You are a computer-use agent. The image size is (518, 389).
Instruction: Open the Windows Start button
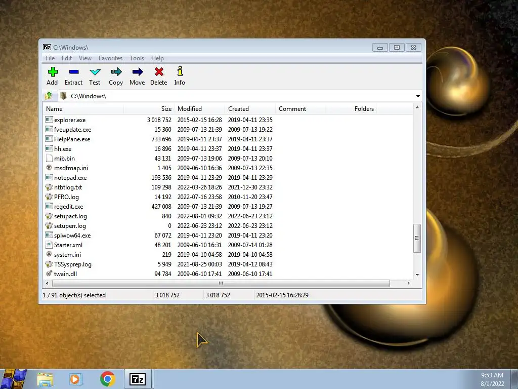pos(14,379)
